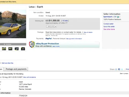Select the third car thumbnail

[17, 49]
